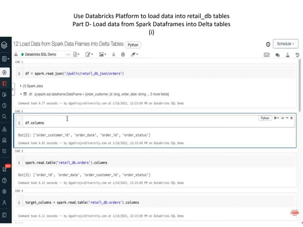Click the Databricks logo in the sidebar

pyautogui.click(x=4, y=45)
